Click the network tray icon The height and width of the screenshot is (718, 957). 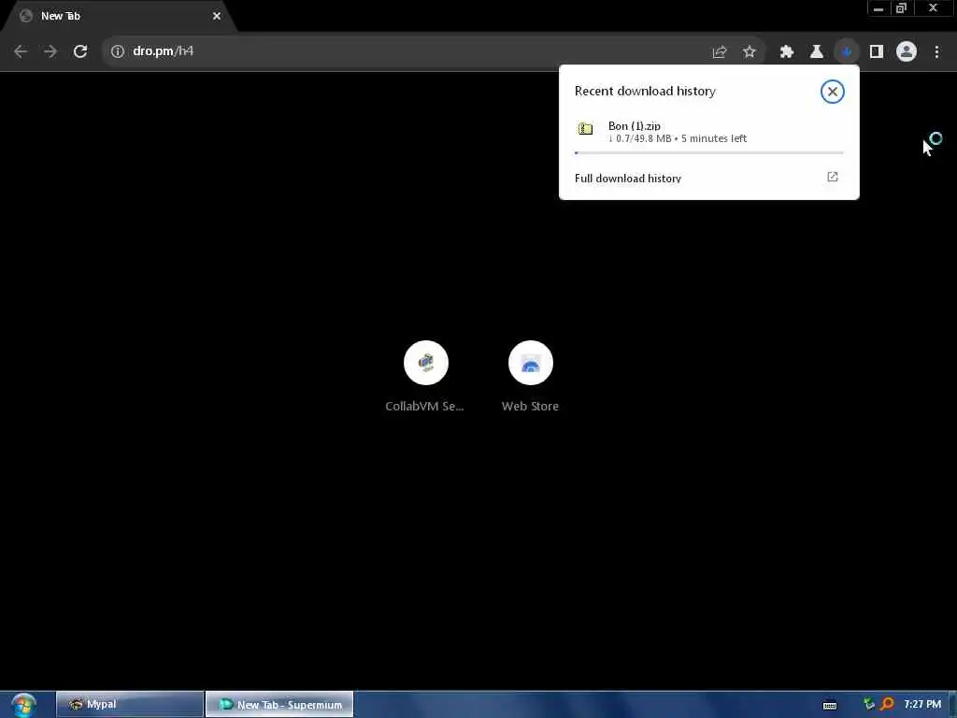pos(868,705)
